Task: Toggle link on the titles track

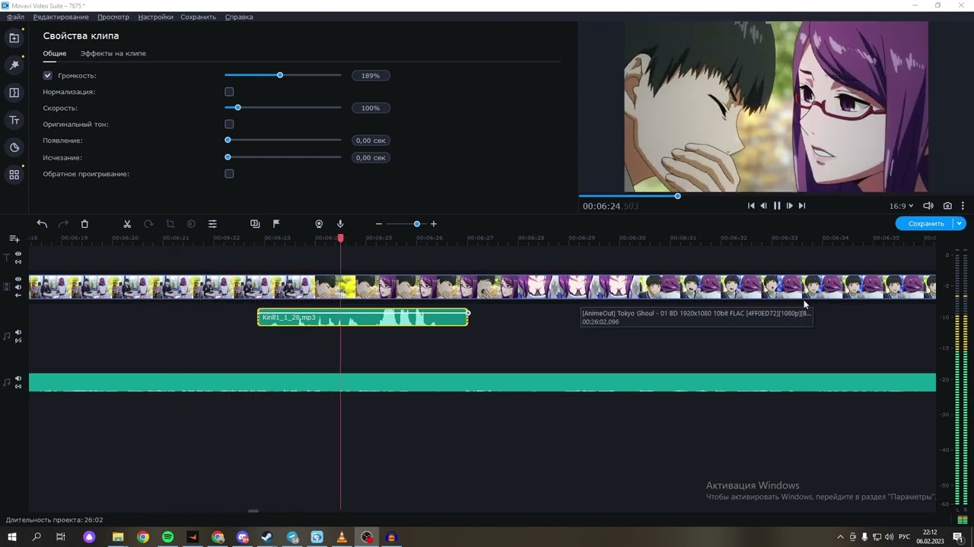Action: [x=18, y=262]
